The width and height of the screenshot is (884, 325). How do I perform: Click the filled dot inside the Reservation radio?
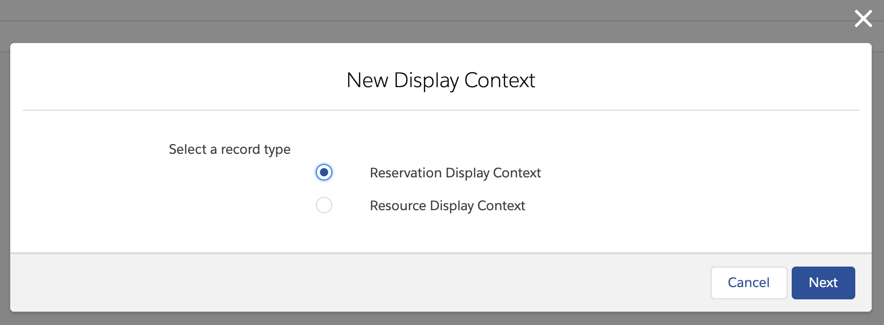[x=324, y=172]
